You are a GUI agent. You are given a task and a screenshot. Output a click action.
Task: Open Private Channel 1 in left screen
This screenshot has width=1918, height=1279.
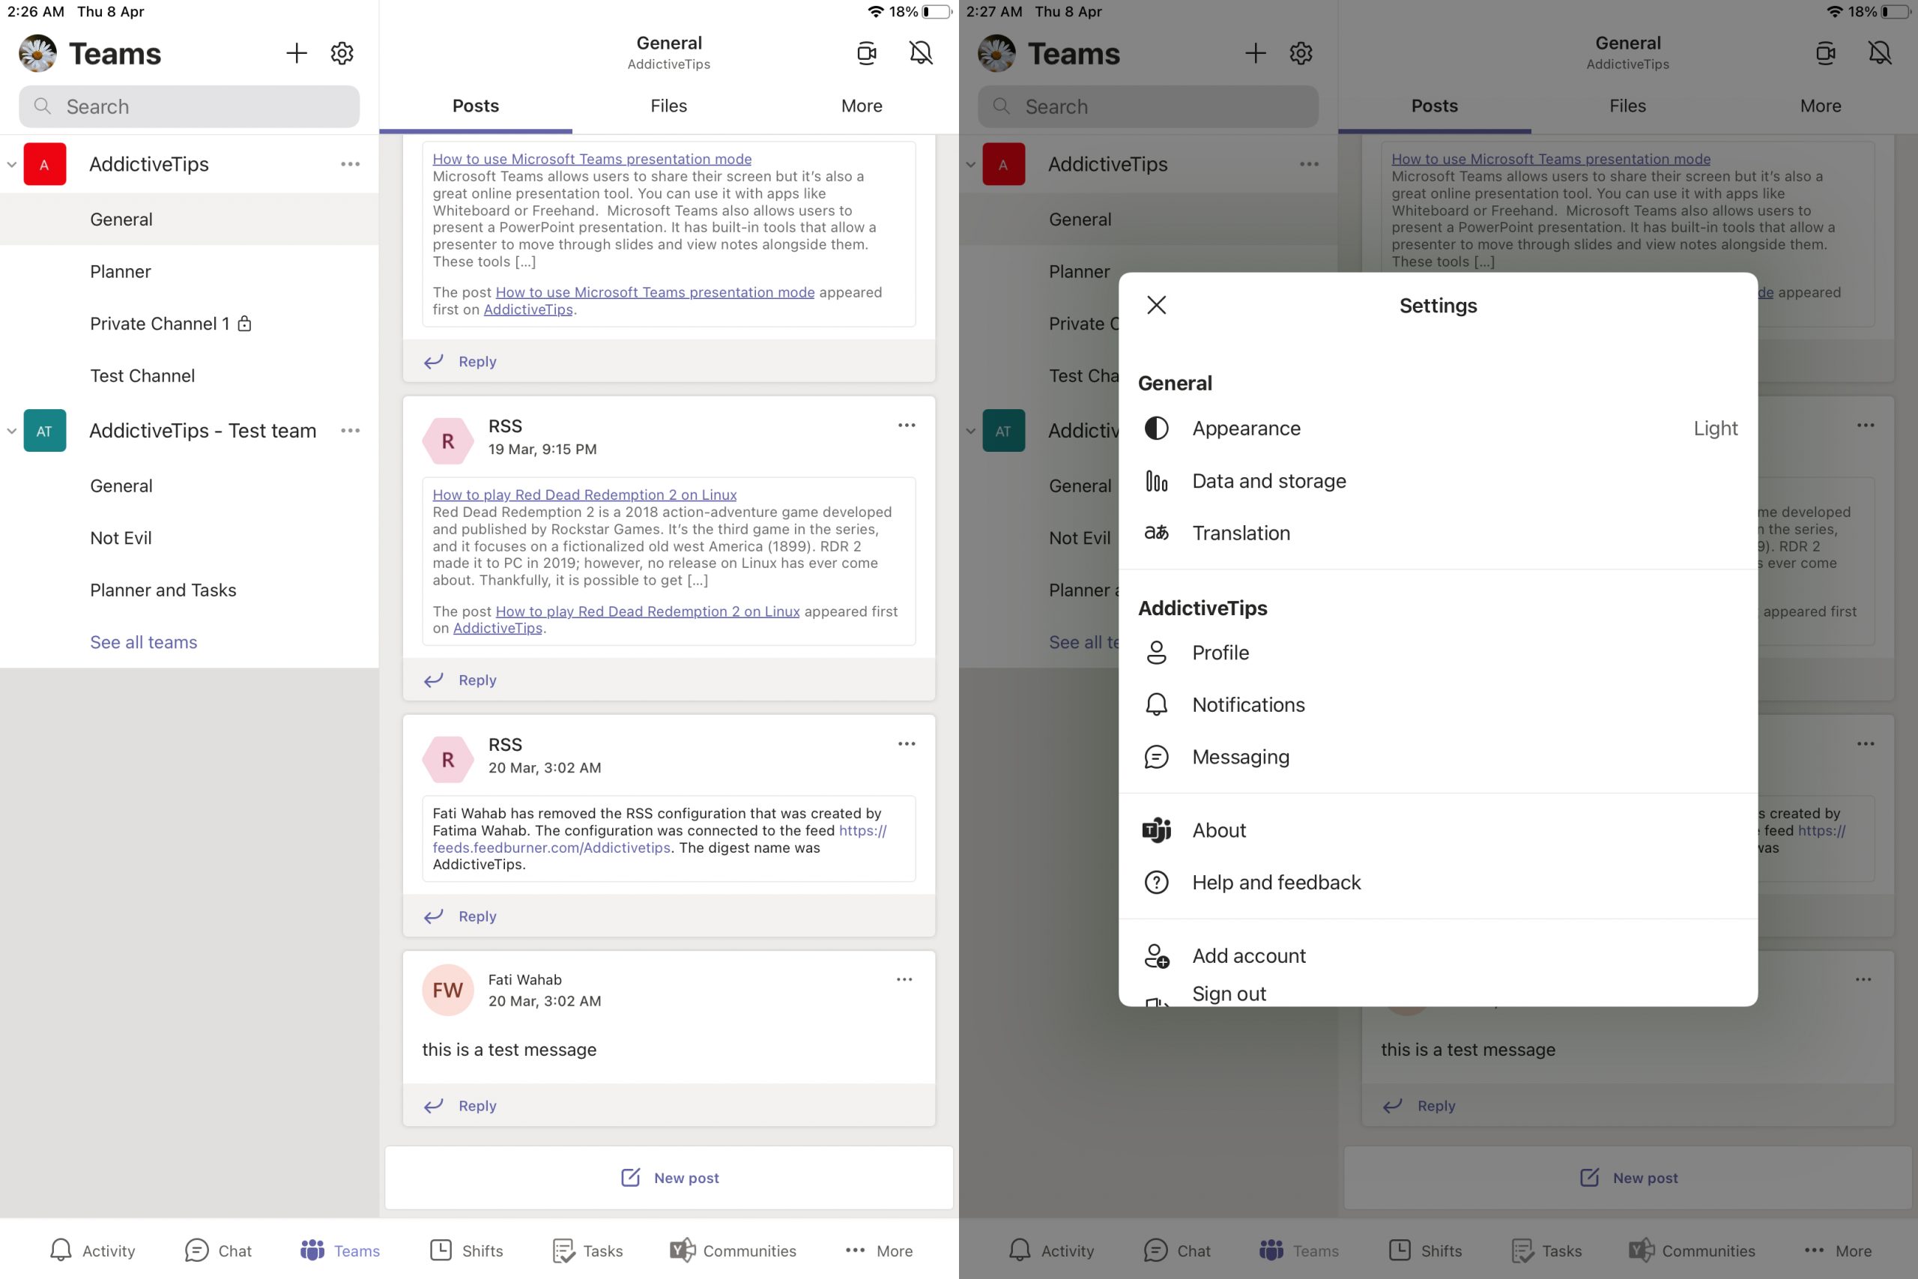(x=190, y=324)
